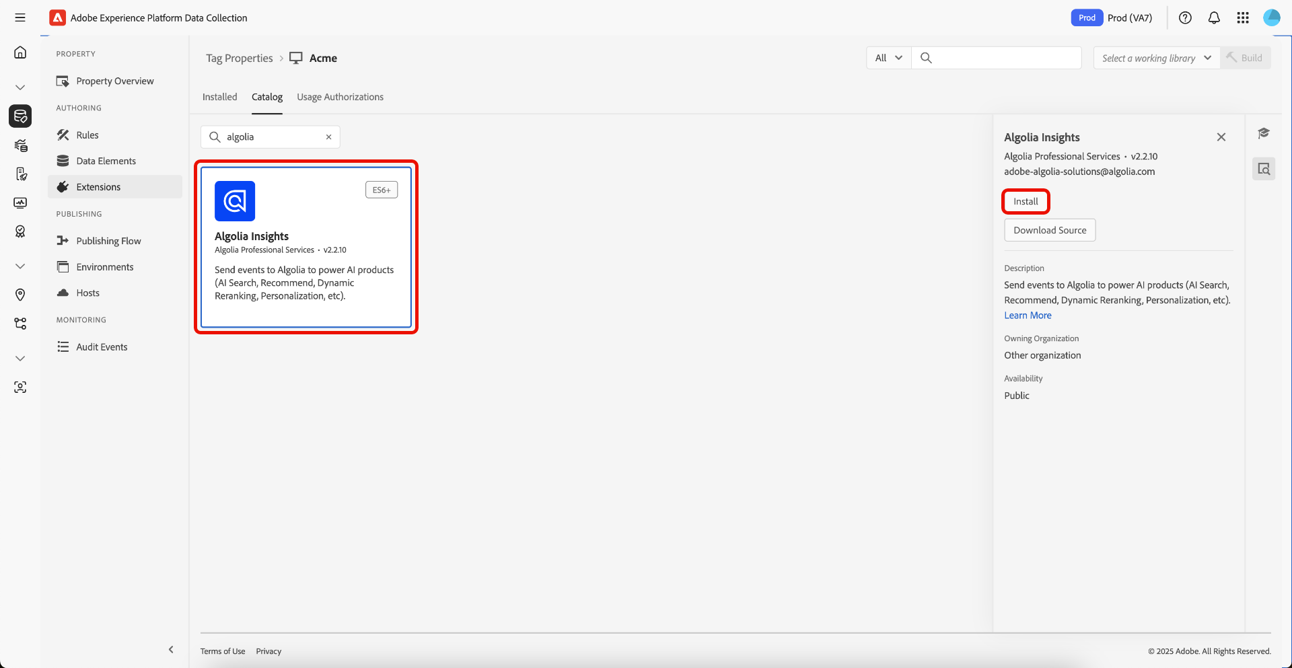Click the ES6+ badge on card
Image resolution: width=1292 pixels, height=668 pixels.
382,190
